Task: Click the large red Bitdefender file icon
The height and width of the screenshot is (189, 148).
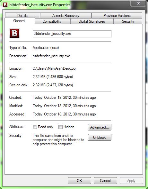Action: (14, 33)
